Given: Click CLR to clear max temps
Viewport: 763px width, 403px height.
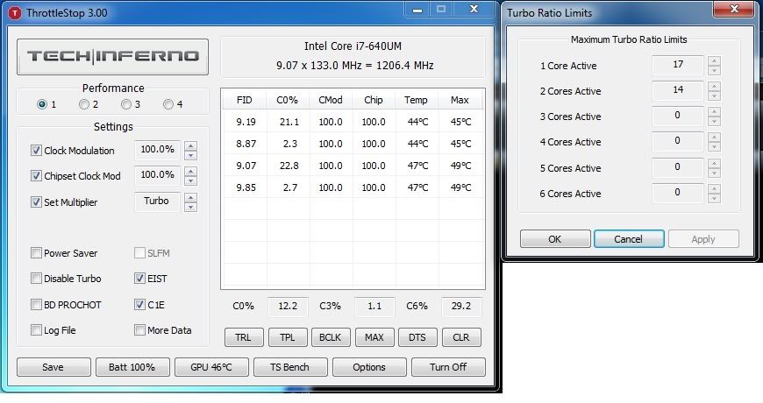Looking at the screenshot, I should 461,337.
